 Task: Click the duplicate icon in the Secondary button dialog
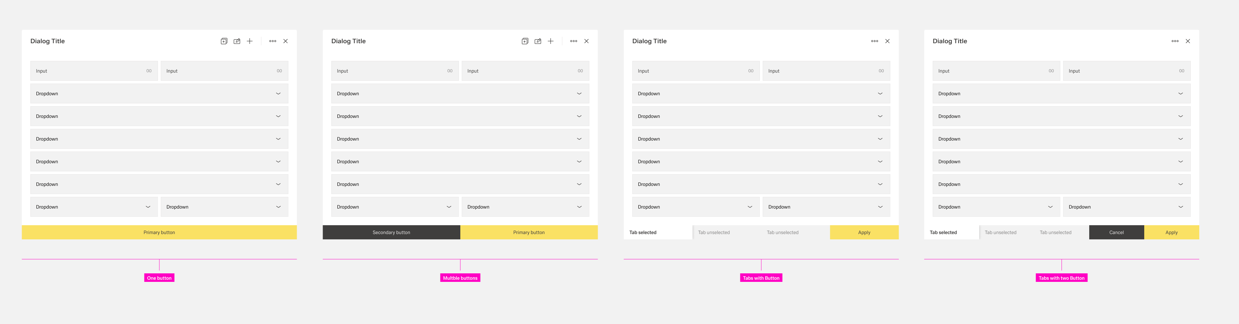click(x=525, y=41)
